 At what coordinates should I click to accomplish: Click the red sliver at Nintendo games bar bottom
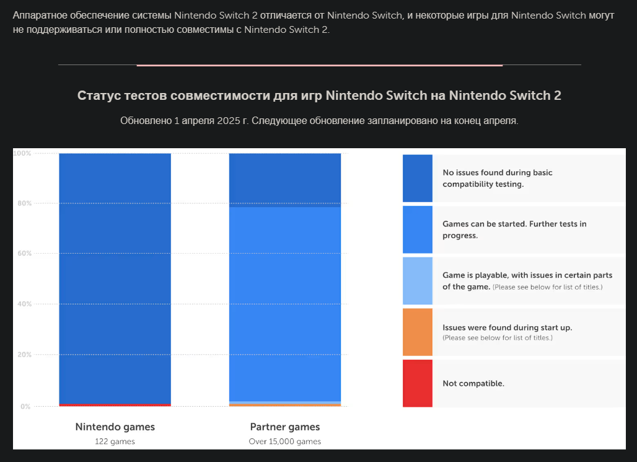coord(115,405)
